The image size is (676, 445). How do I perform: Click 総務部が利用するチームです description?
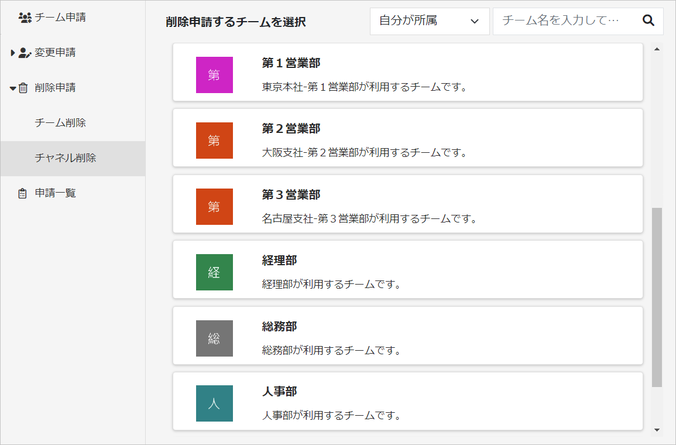[331, 351]
